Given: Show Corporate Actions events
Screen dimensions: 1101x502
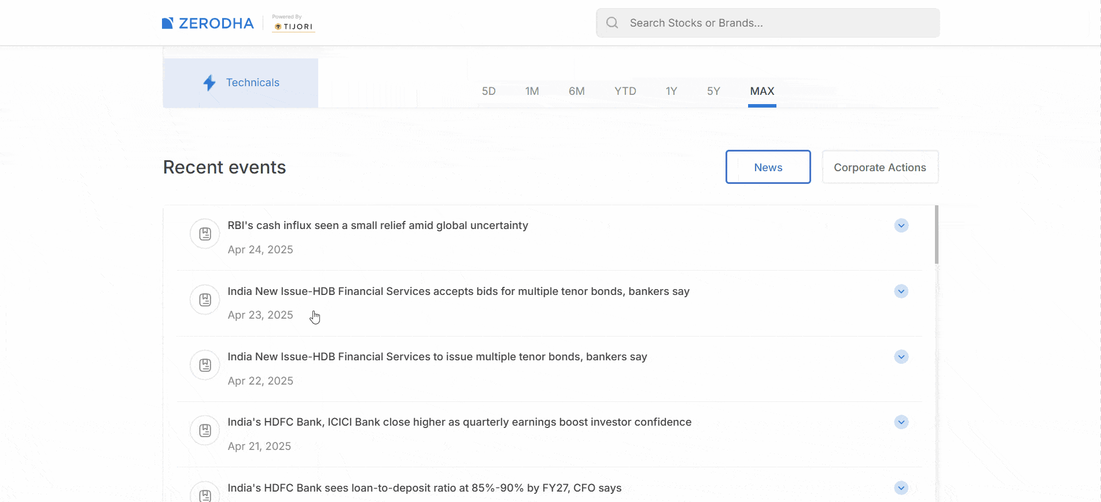Looking at the screenshot, I should [x=880, y=167].
